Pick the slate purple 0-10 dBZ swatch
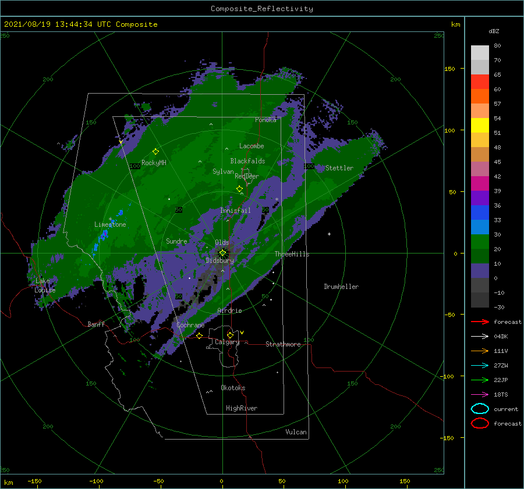The height and width of the screenshot is (489, 524). click(480, 271)
